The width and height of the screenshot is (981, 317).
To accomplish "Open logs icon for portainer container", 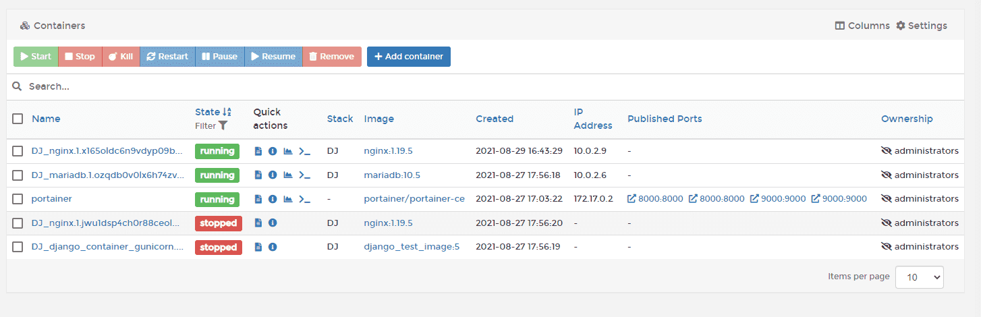I will [x=258, y=199].
